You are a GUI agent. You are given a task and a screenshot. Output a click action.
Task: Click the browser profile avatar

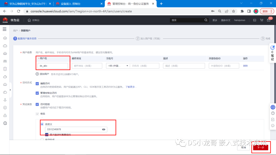[256, 11]
